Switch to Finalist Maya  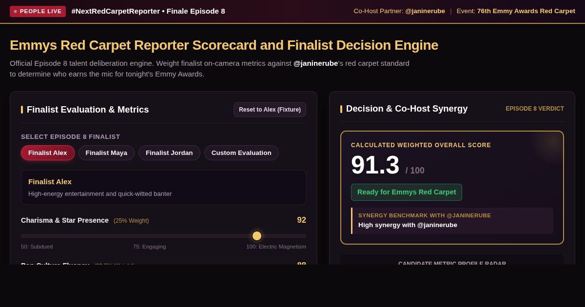point(106,153)
